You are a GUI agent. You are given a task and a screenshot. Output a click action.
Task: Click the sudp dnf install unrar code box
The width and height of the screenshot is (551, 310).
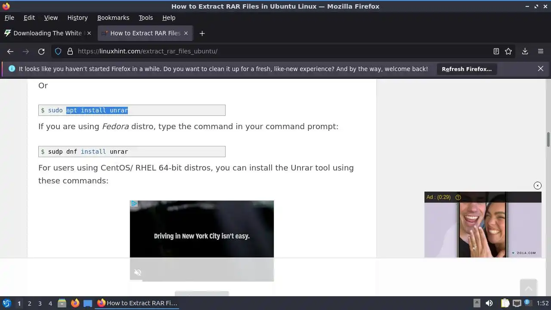pos(132,152)
